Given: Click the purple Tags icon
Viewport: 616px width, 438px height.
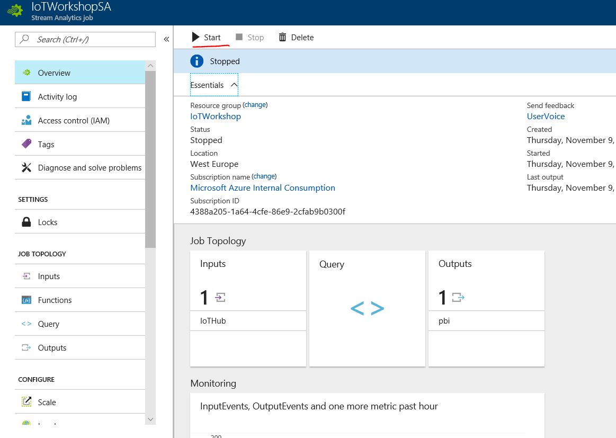Looking at the screenshot, I should click(26, 144).
